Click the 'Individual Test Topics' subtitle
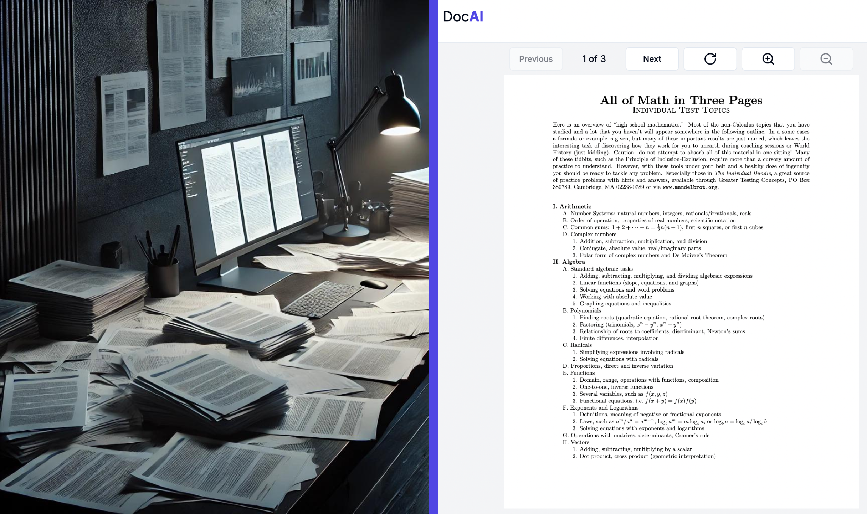 [681, 110]
